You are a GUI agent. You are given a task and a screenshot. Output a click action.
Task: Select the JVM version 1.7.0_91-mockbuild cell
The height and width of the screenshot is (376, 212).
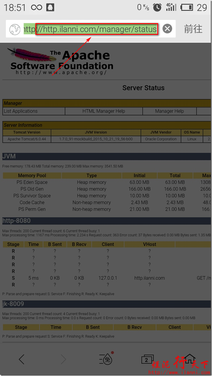coord(96,139)
